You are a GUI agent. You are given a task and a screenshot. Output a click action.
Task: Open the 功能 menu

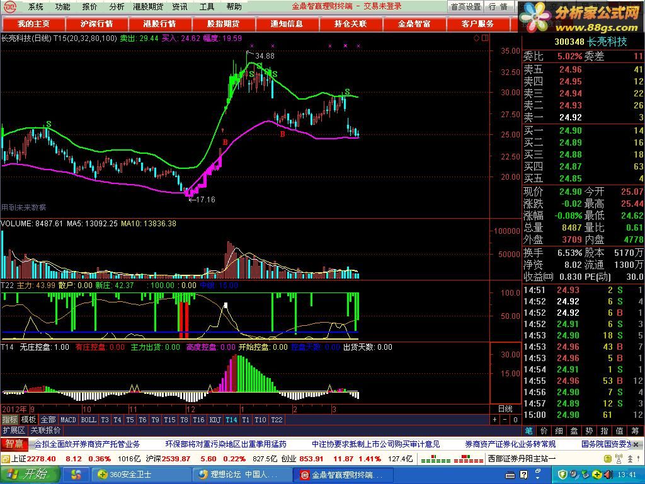pos(62,6)
